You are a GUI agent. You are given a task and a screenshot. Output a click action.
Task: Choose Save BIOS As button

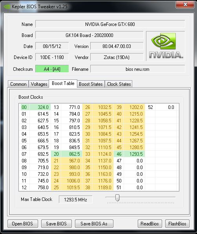pyautogui.click(x=94, y=223)
